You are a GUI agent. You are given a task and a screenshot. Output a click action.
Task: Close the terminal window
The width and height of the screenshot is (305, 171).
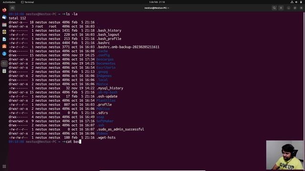tap(301, 8)
